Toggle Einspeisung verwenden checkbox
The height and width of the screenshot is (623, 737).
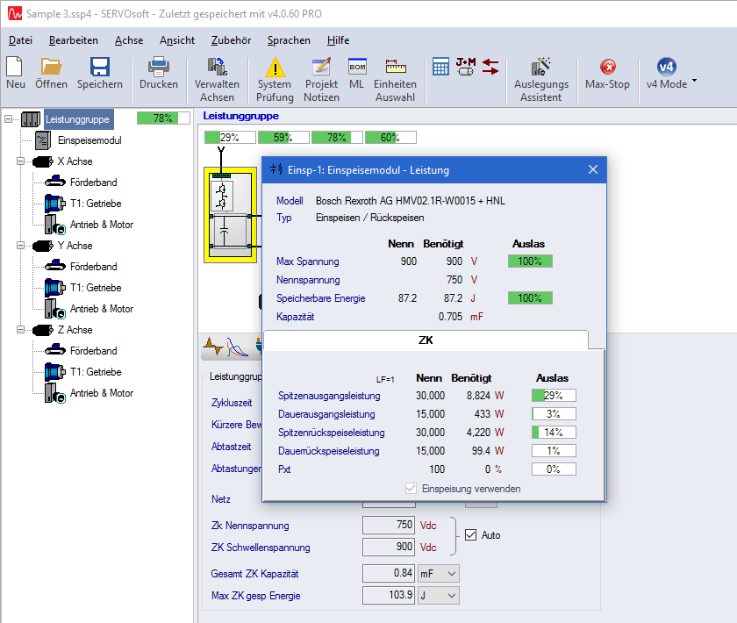411,489
